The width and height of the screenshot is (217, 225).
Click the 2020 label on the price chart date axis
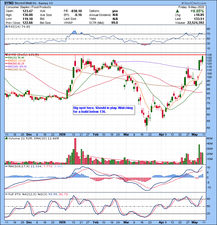click(62, 135)
